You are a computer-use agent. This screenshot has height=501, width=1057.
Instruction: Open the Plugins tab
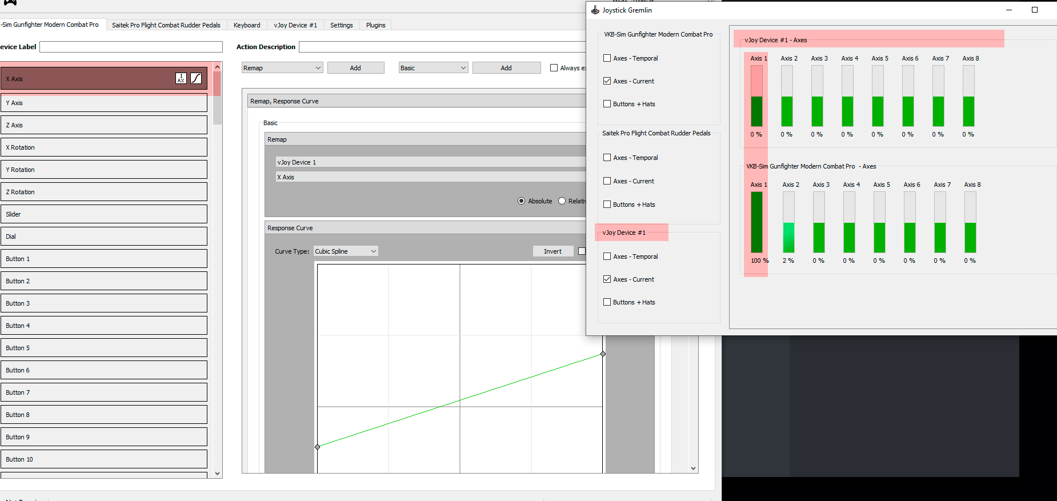point(376,25)
